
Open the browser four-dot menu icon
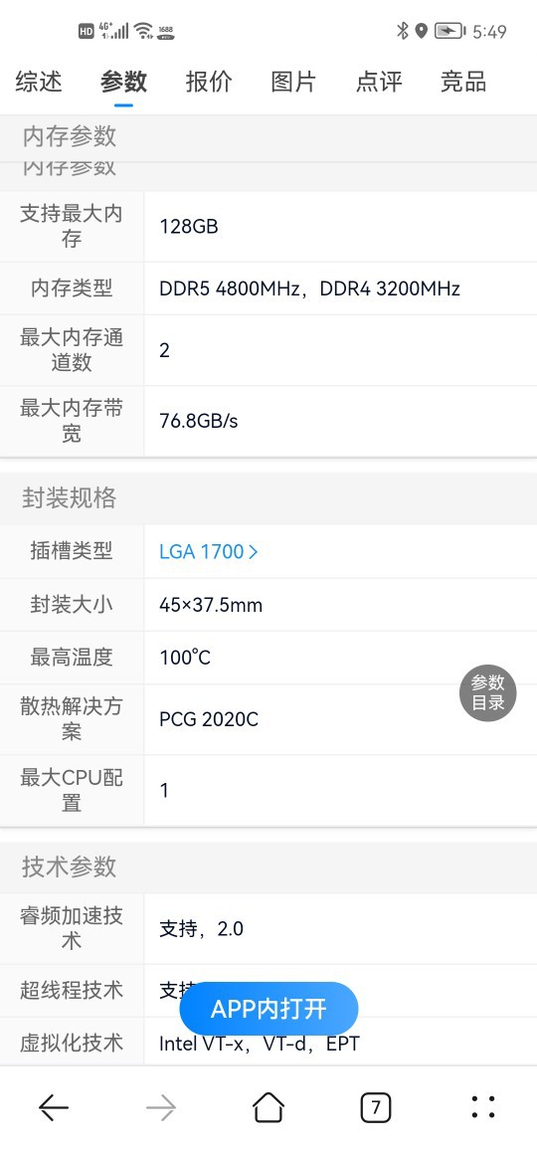482,1106
